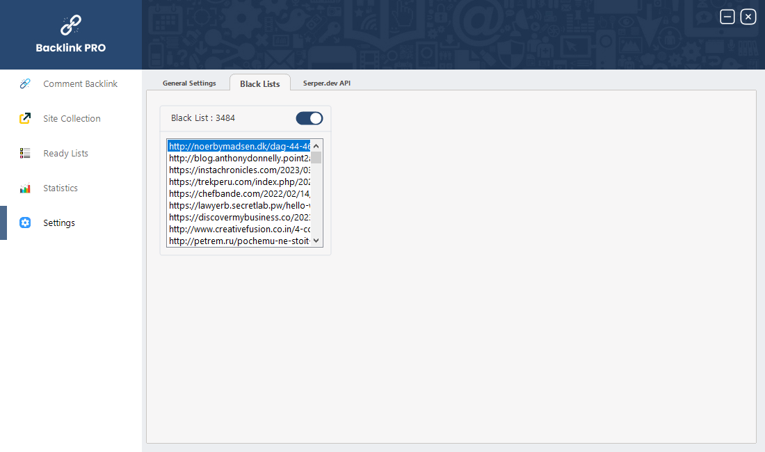
Task: Switch to the General Settings tab
Action: coord(189,83)
